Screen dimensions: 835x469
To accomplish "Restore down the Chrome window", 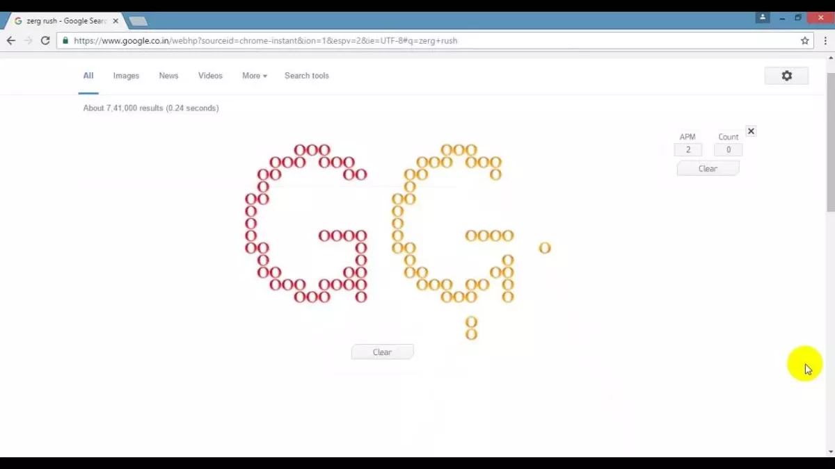I will tap(798, 18).
